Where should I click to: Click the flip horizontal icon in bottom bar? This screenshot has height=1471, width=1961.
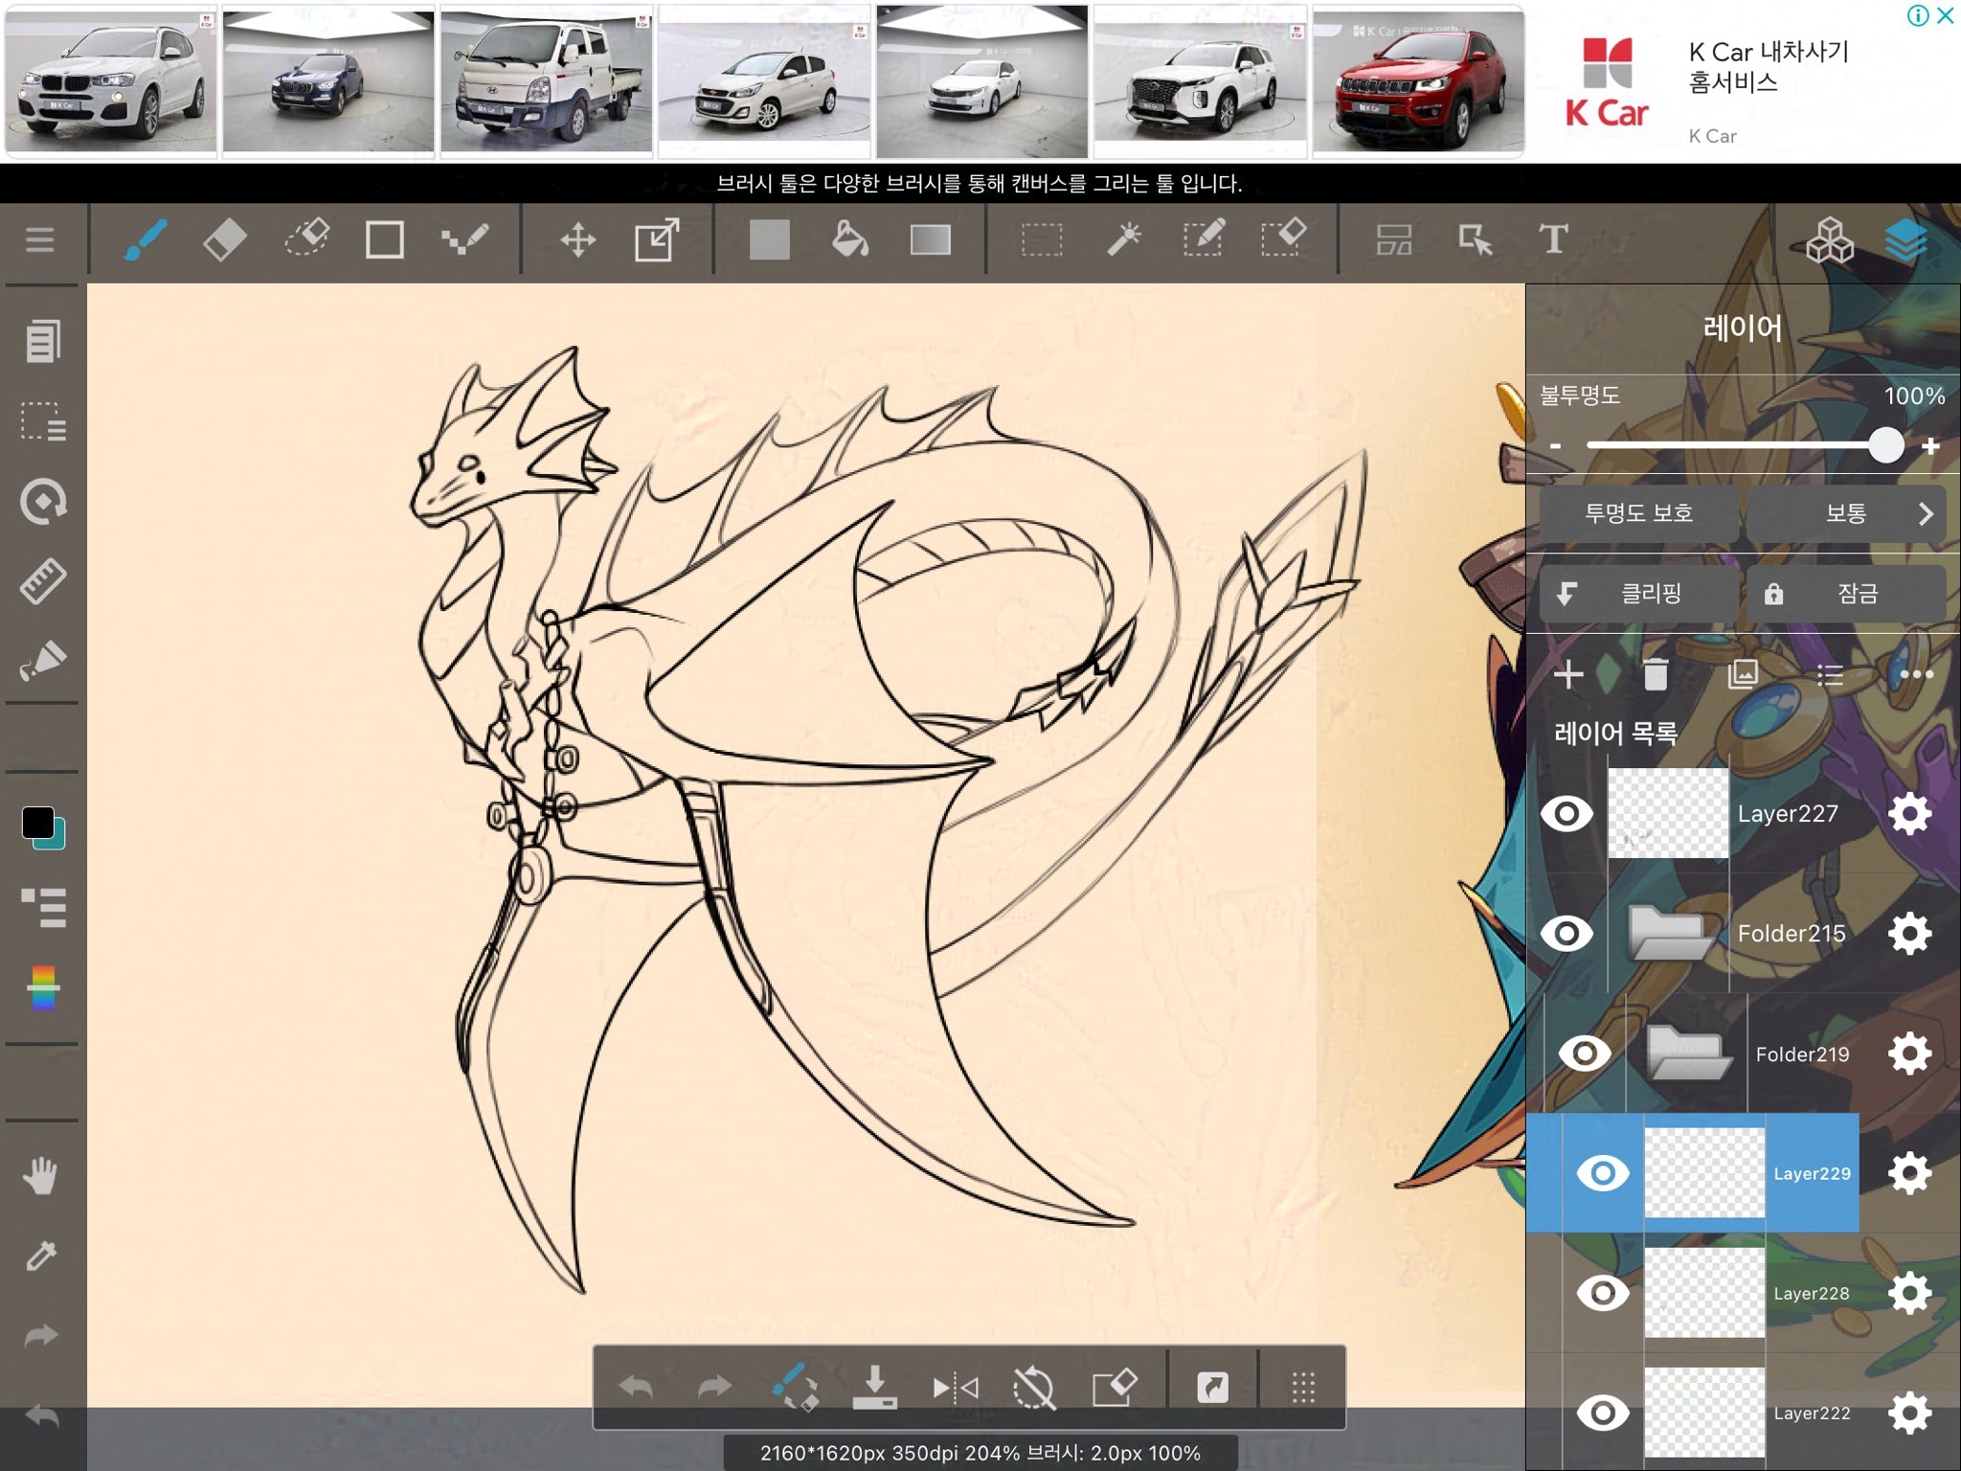point(955,1388)
